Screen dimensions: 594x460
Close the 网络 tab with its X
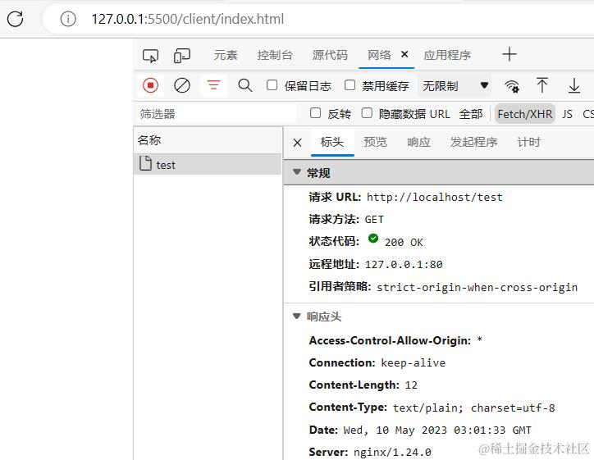click(x=404, y=54)
